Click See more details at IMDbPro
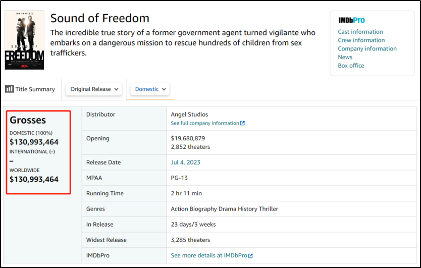 [208, 256]
